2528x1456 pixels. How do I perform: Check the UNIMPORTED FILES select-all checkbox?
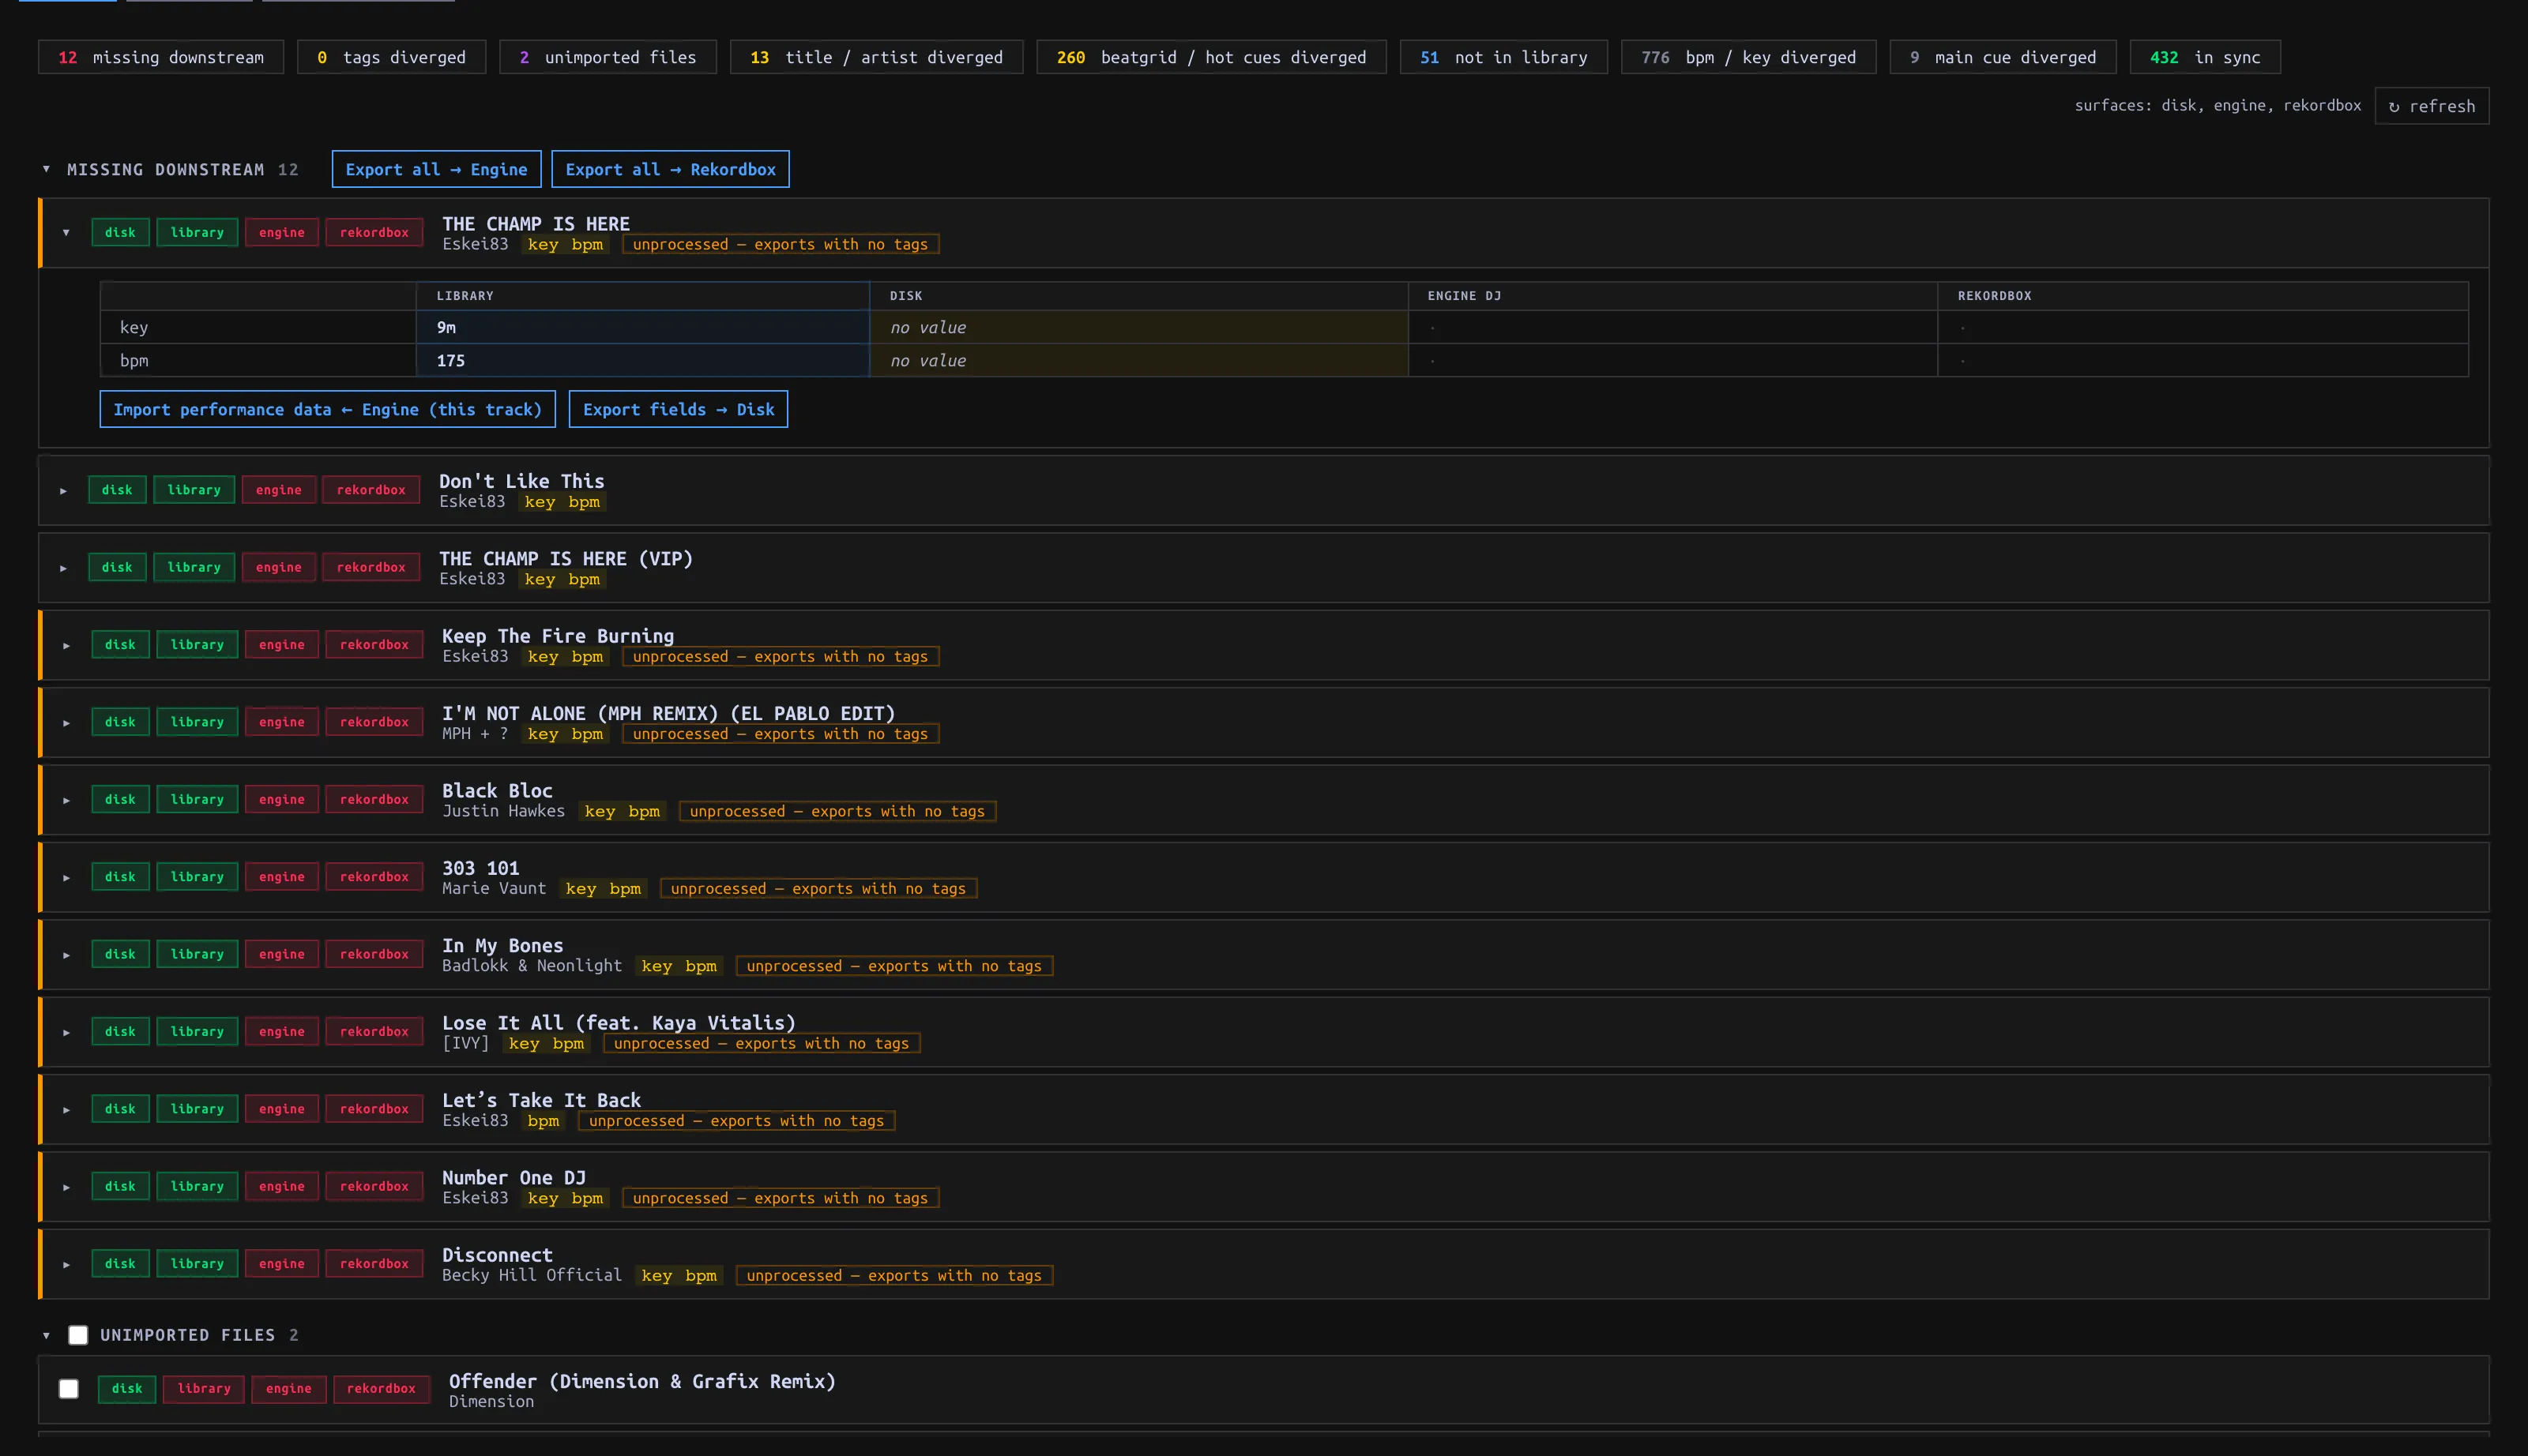click(x=78, y=1335)
